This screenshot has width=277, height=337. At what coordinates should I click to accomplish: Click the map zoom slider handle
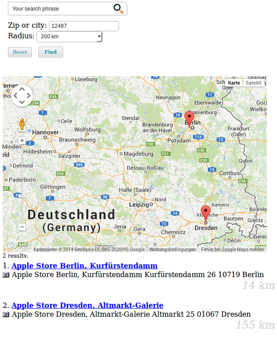(22, 196)
